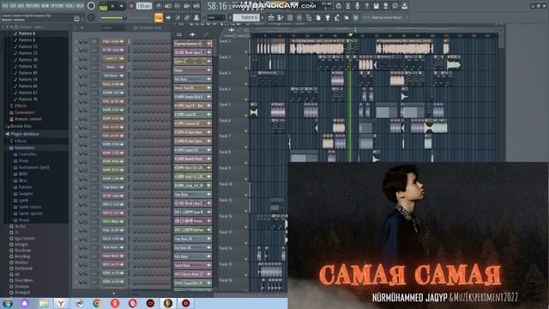The image size is (549, 309).
Task: Open Opera from the taskbar
Action: tap(133, 303)
